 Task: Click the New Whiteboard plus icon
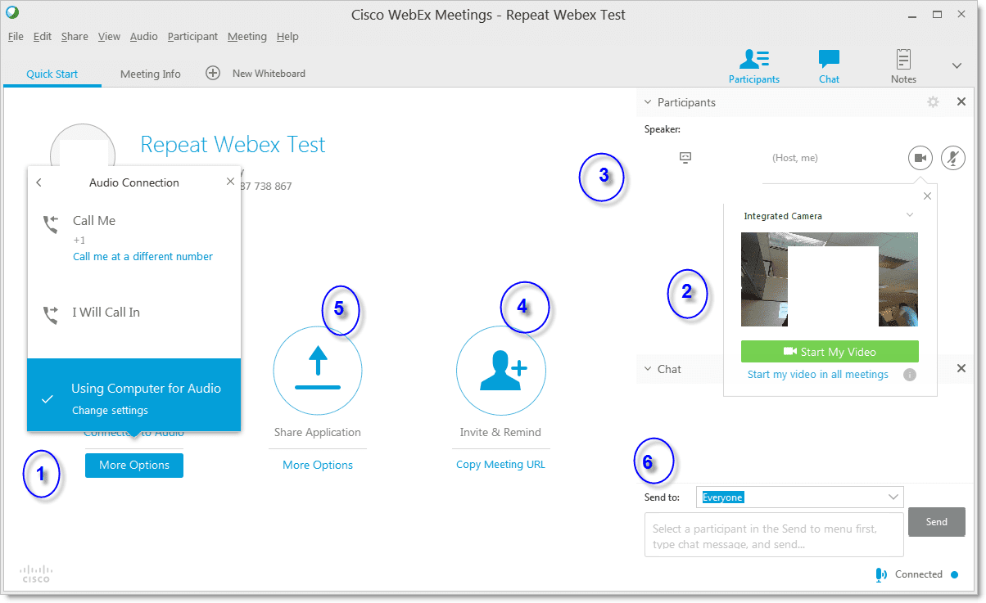click(x=213, y=73)
